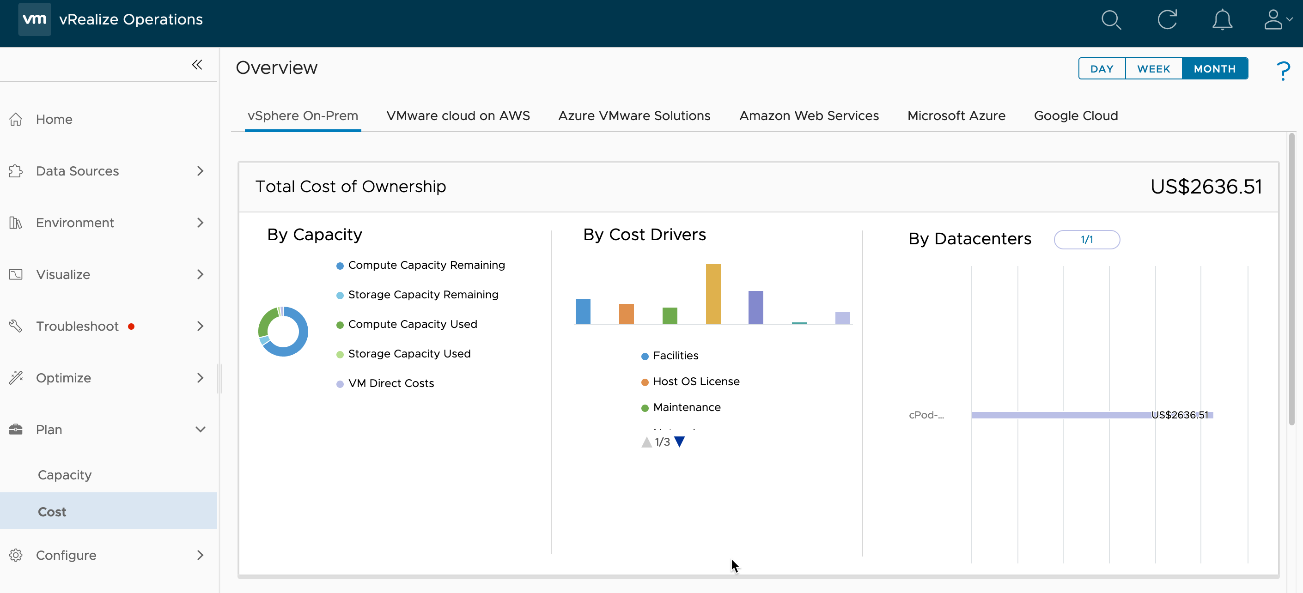Screen dimensions: 1303x593
Task: Toggle VM Direct Costs legend item
Action: click(385, 383)
